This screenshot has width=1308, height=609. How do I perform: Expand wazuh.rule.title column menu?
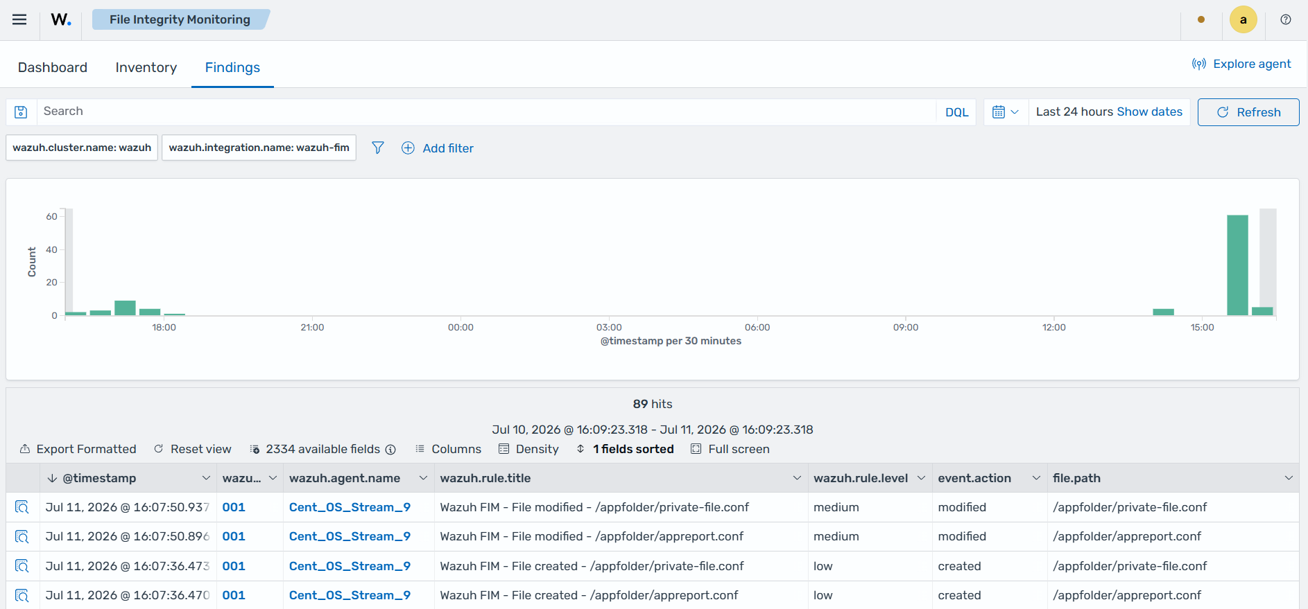[797, 478]
